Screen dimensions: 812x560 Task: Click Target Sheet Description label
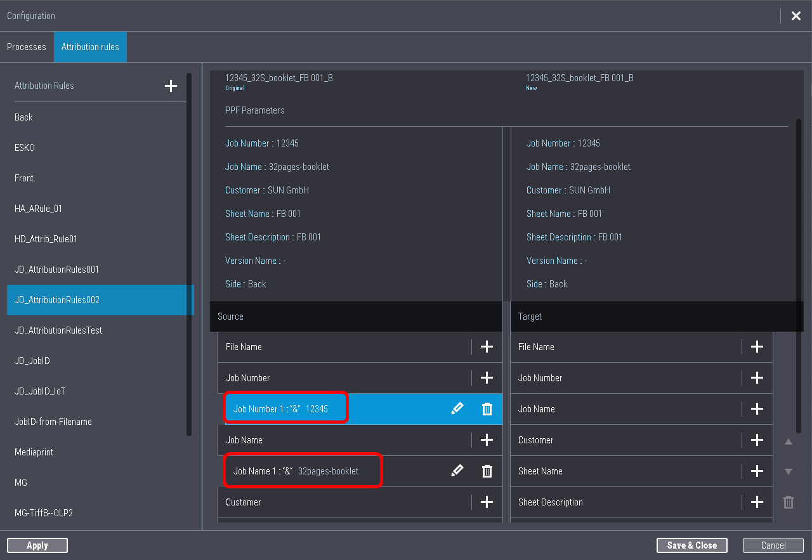[x=551, y=502]
